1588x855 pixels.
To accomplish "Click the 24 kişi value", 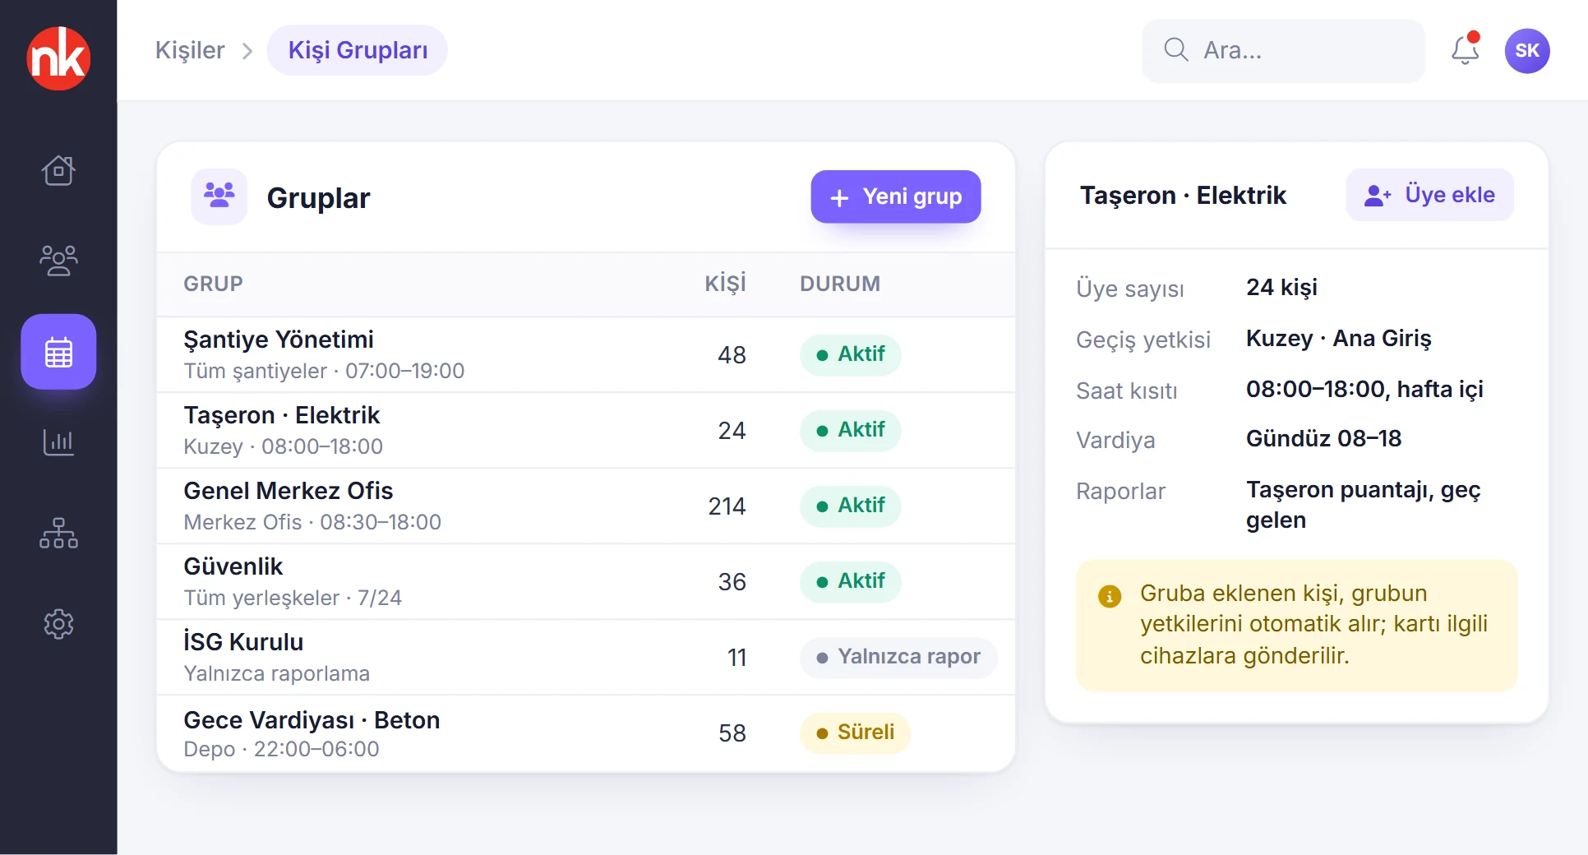I will click(x=1281, y=288).
